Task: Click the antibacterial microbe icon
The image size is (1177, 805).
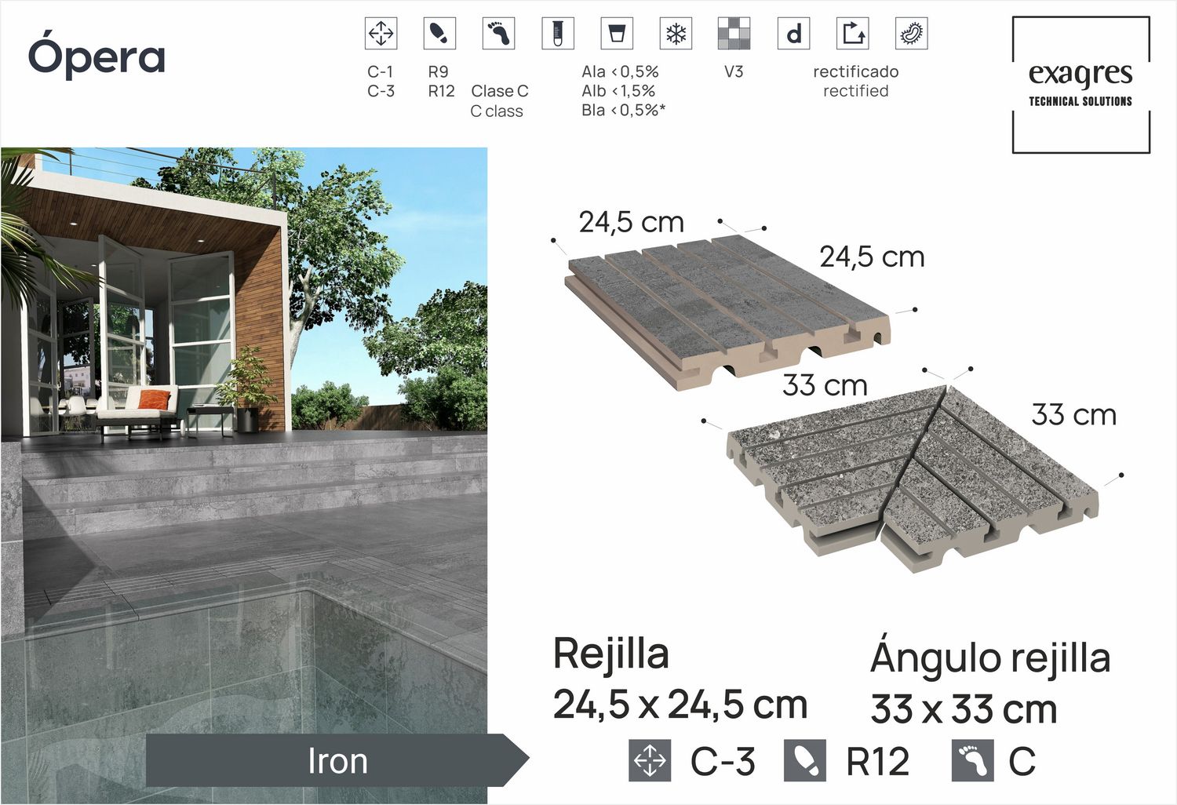Action: tap(911, 34)
